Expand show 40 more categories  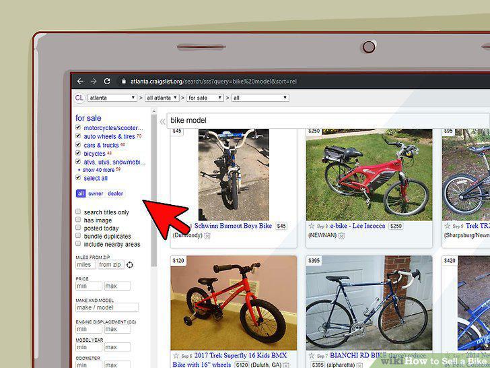pyautogui.click(x=99, y=170)
